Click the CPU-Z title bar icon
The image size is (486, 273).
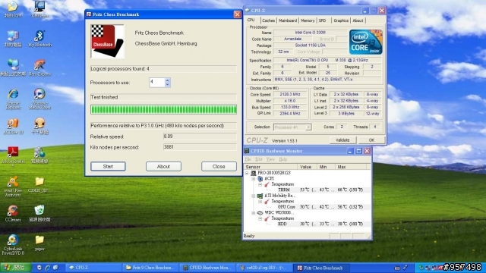pyautogui.click(x=248, y=10)
